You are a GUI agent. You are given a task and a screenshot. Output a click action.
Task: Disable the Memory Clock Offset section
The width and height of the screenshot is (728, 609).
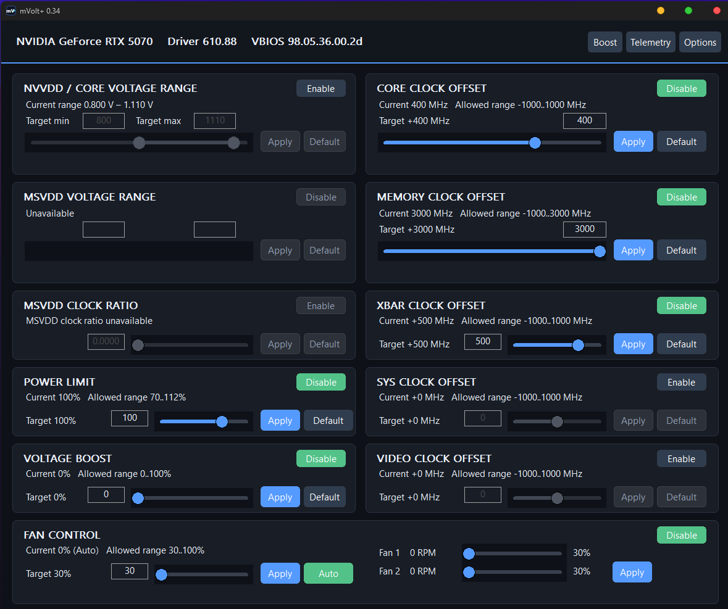[x=682, y=197]
